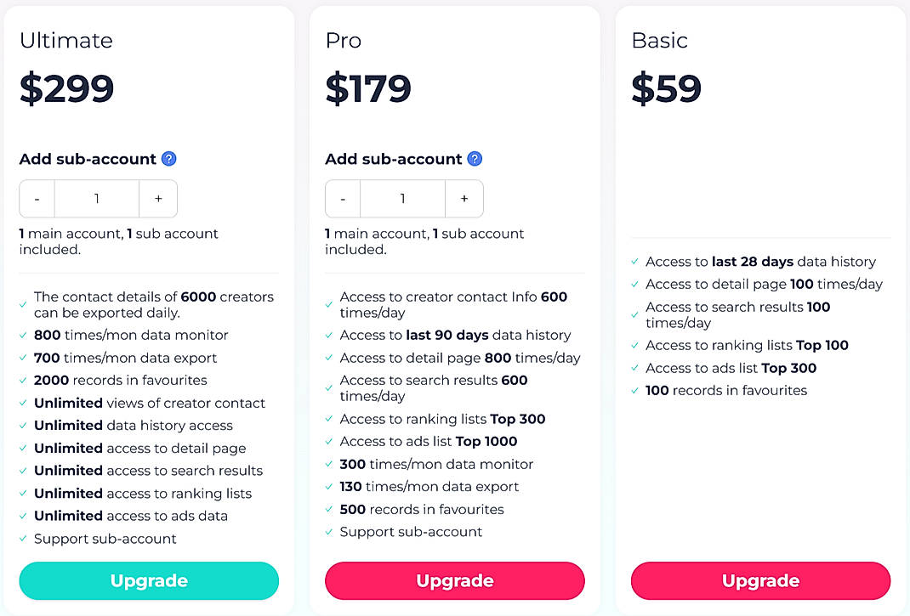Select the $179 Pro price
The height and width of the screenshot is (616, 910).
368,89
